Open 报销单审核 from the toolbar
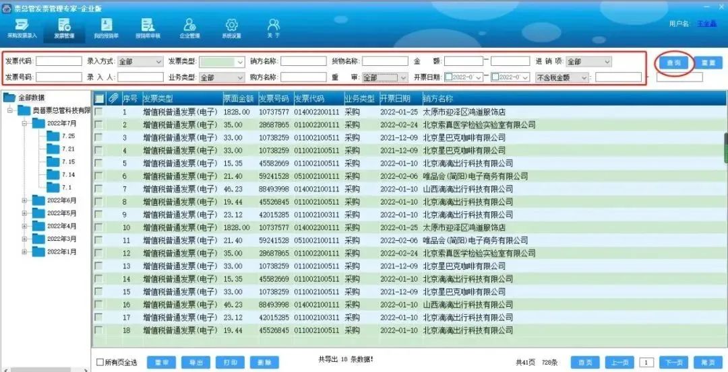The height and width of the screenshot is (372, 728). pyautogui.click(x=148, y=28)
